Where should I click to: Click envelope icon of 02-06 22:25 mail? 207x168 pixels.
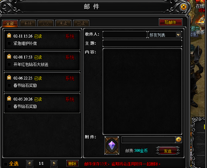point(9,77)
